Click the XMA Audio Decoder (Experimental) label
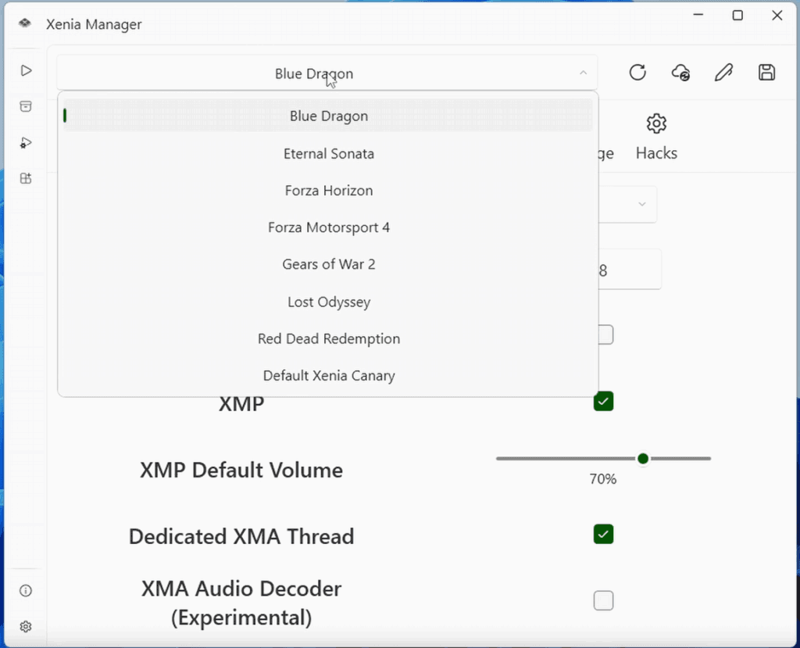Image resolution: width=800 pixels, height=648 pixels. [x=241, y=603]
